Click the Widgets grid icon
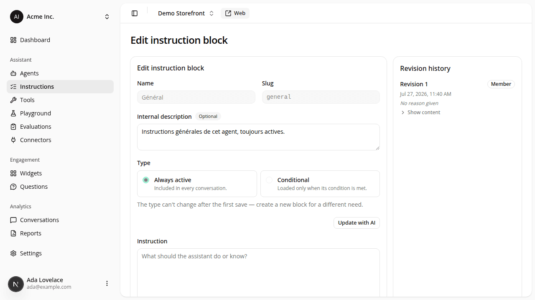Image resolution: width=535 pixels, height=300 pixels. pyautogui.click(x=13, y=173)
